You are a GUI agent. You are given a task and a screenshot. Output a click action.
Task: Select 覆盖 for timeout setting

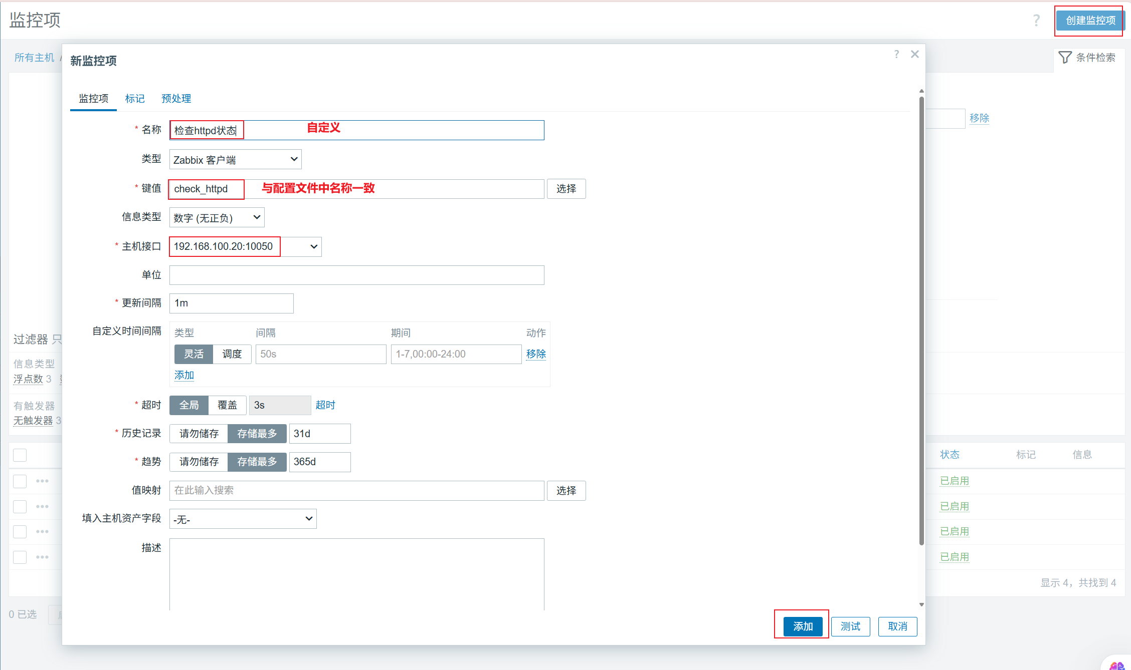[227, 405]
